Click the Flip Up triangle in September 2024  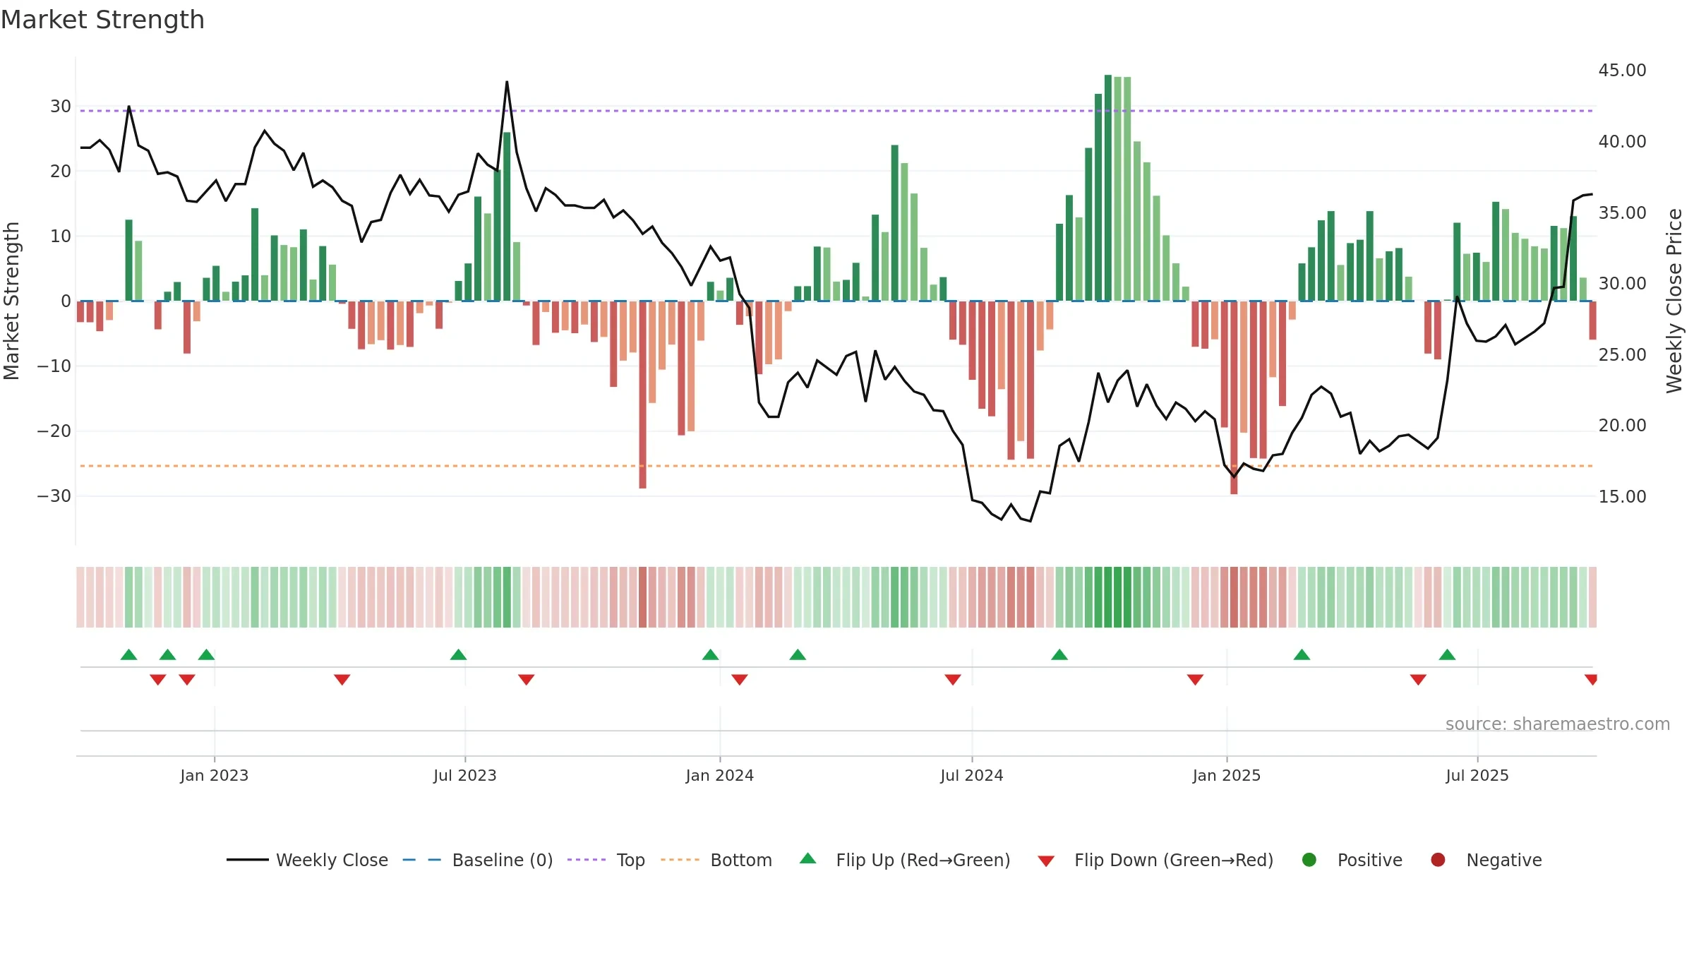coord(1059,654)
